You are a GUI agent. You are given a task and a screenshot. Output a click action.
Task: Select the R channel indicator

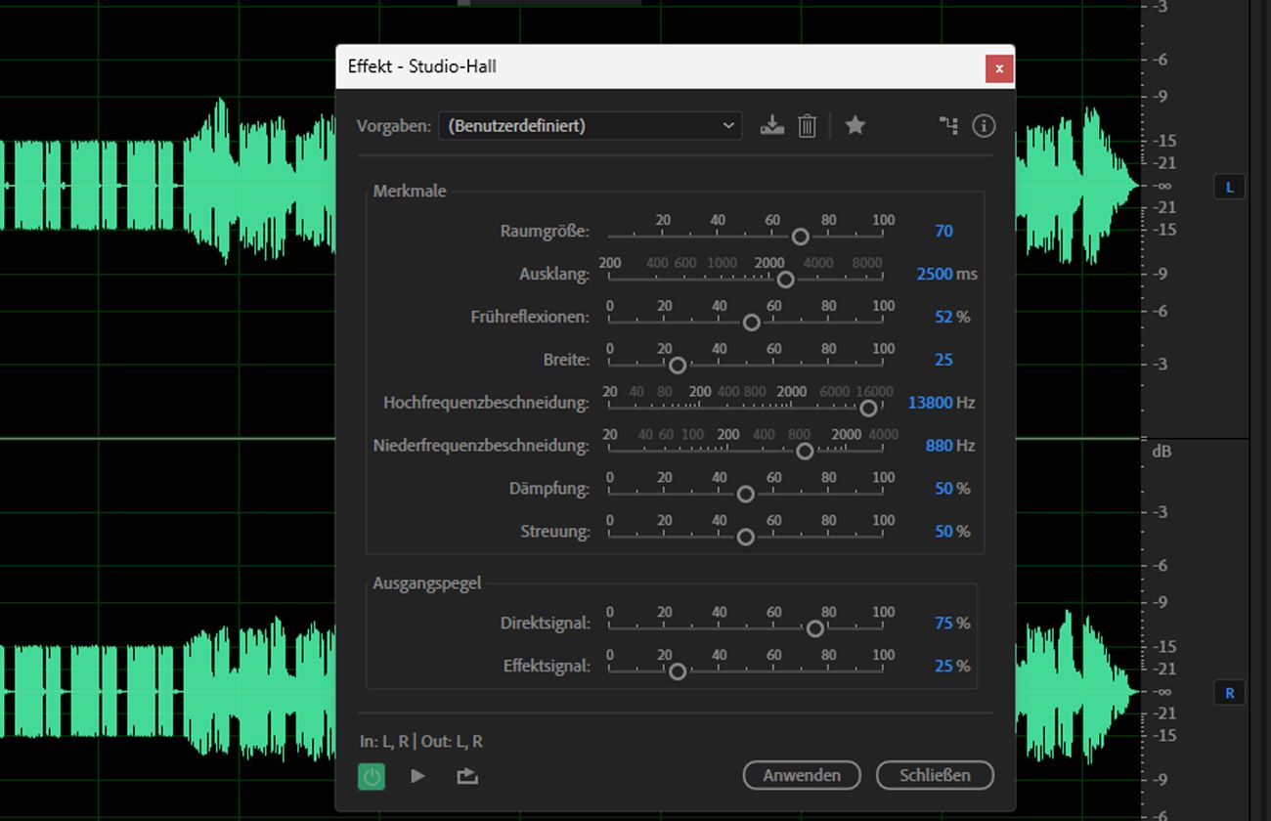click(1227, 693)
